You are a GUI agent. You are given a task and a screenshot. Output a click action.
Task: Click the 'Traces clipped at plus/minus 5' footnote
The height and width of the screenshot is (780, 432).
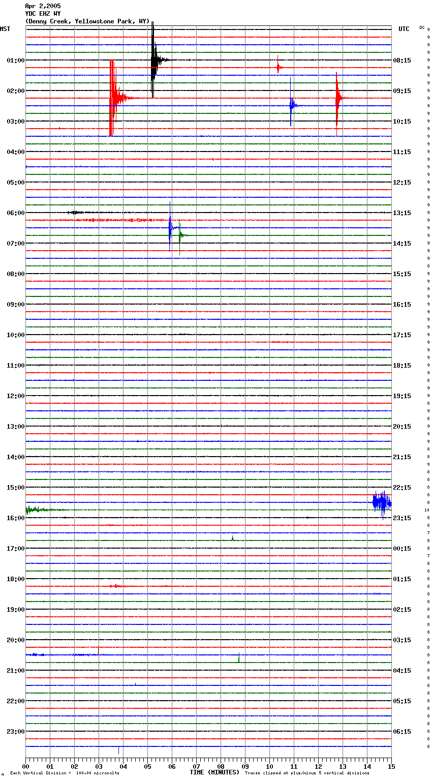(307, 773)
